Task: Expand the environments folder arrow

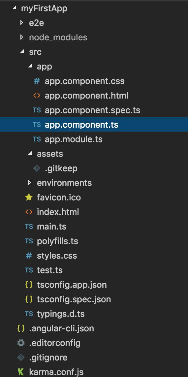Action: click(x=30, y=183)
